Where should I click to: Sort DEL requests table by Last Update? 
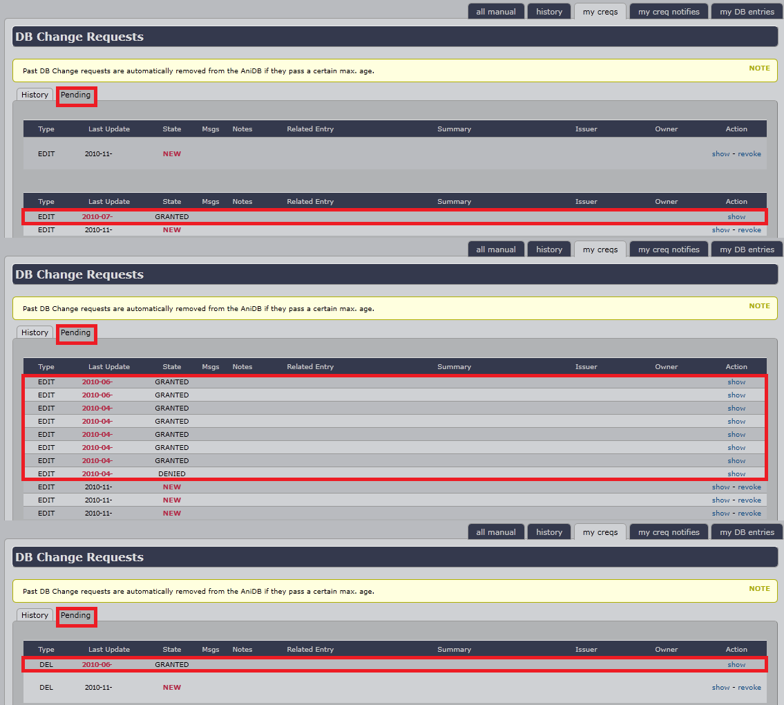point(108,650)
